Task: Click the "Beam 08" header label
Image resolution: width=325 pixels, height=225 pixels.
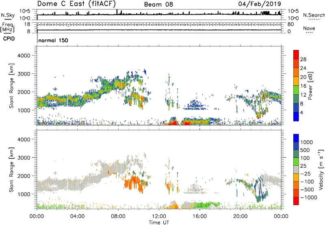Action: [158, 4]
